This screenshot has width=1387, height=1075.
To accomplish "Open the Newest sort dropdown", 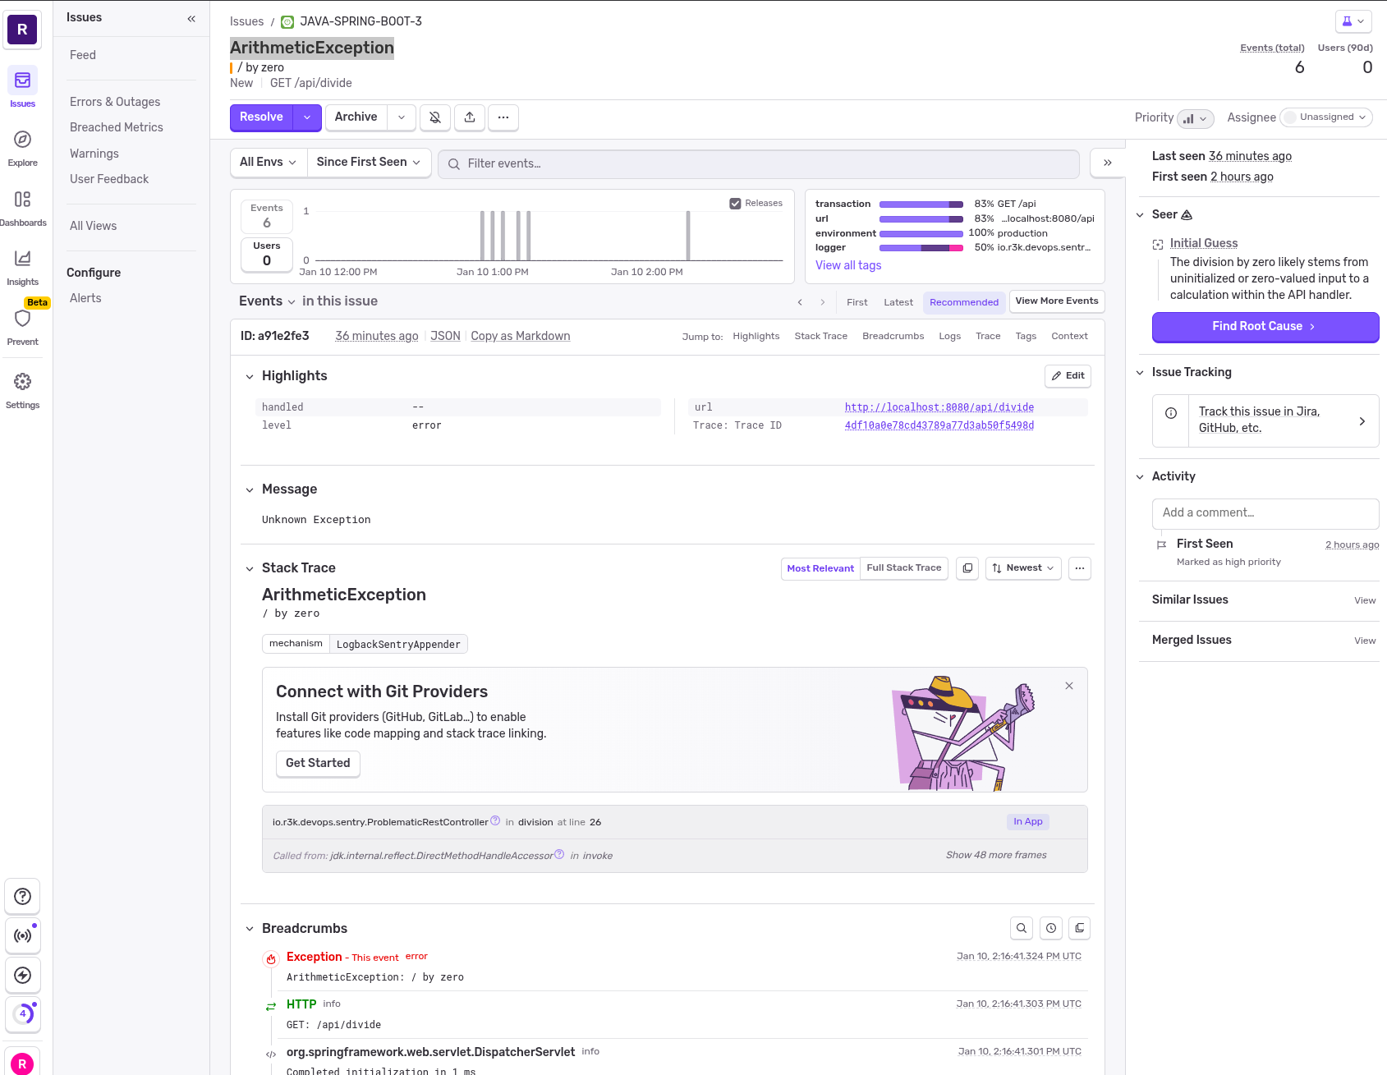I will 1023,568.
